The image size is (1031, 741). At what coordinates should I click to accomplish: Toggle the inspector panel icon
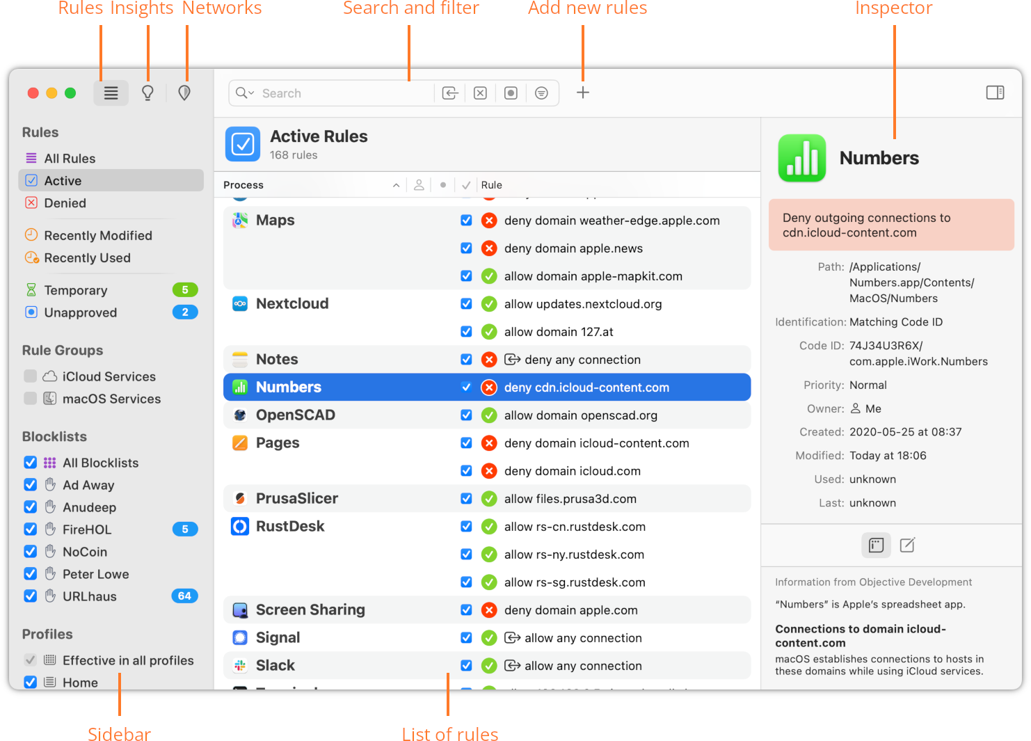click(996, 93)
